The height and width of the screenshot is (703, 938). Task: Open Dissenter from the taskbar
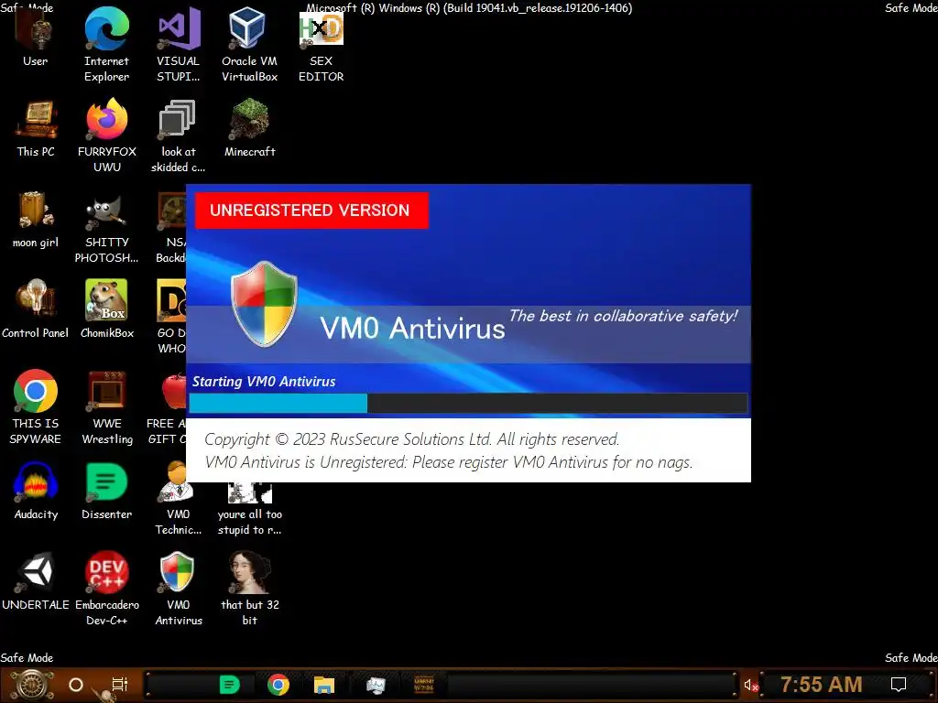point(229,685)
